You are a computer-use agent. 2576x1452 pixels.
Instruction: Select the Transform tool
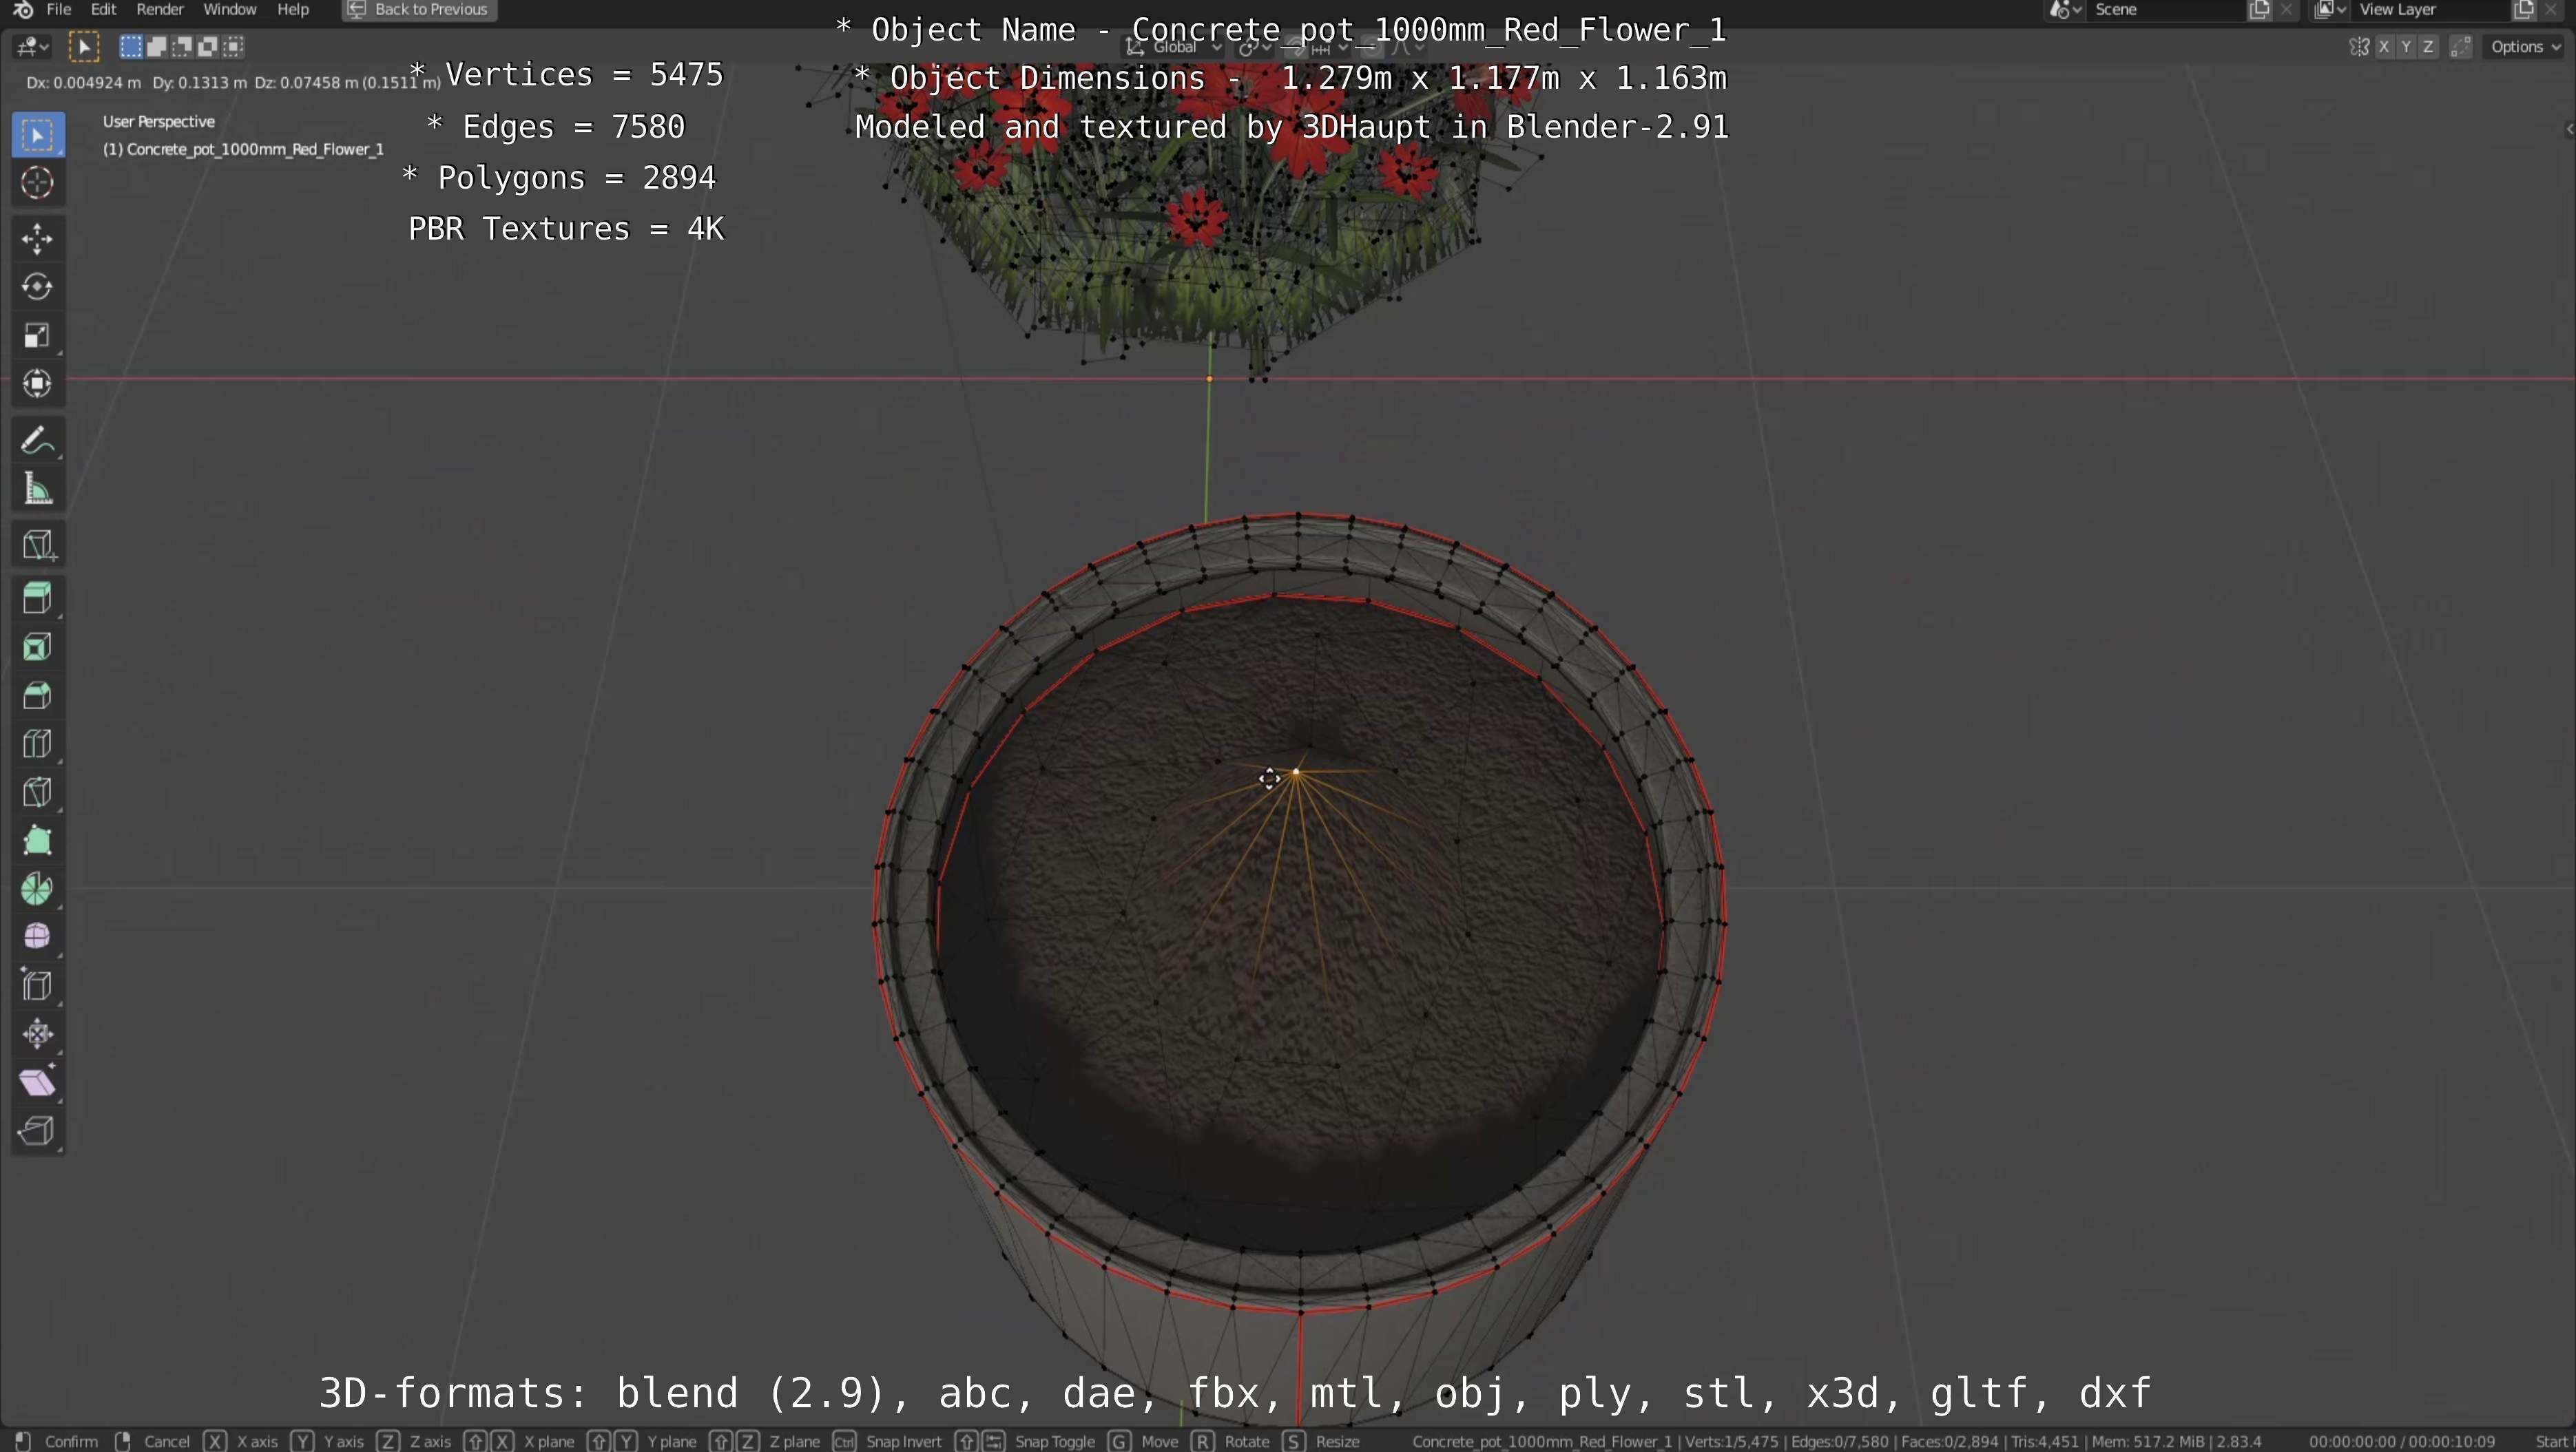point(38,383)
